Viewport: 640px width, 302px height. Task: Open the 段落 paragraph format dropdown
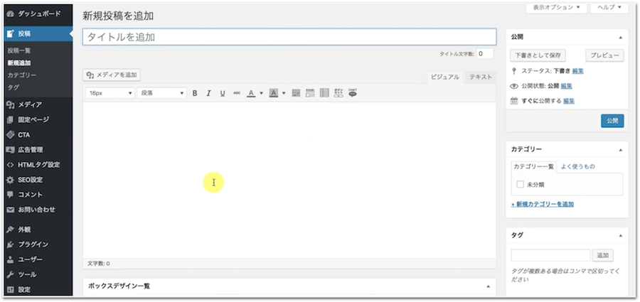162,93
